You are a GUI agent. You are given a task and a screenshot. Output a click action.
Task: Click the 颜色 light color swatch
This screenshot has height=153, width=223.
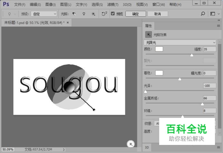pyautogui.click(x=159, y=49)
